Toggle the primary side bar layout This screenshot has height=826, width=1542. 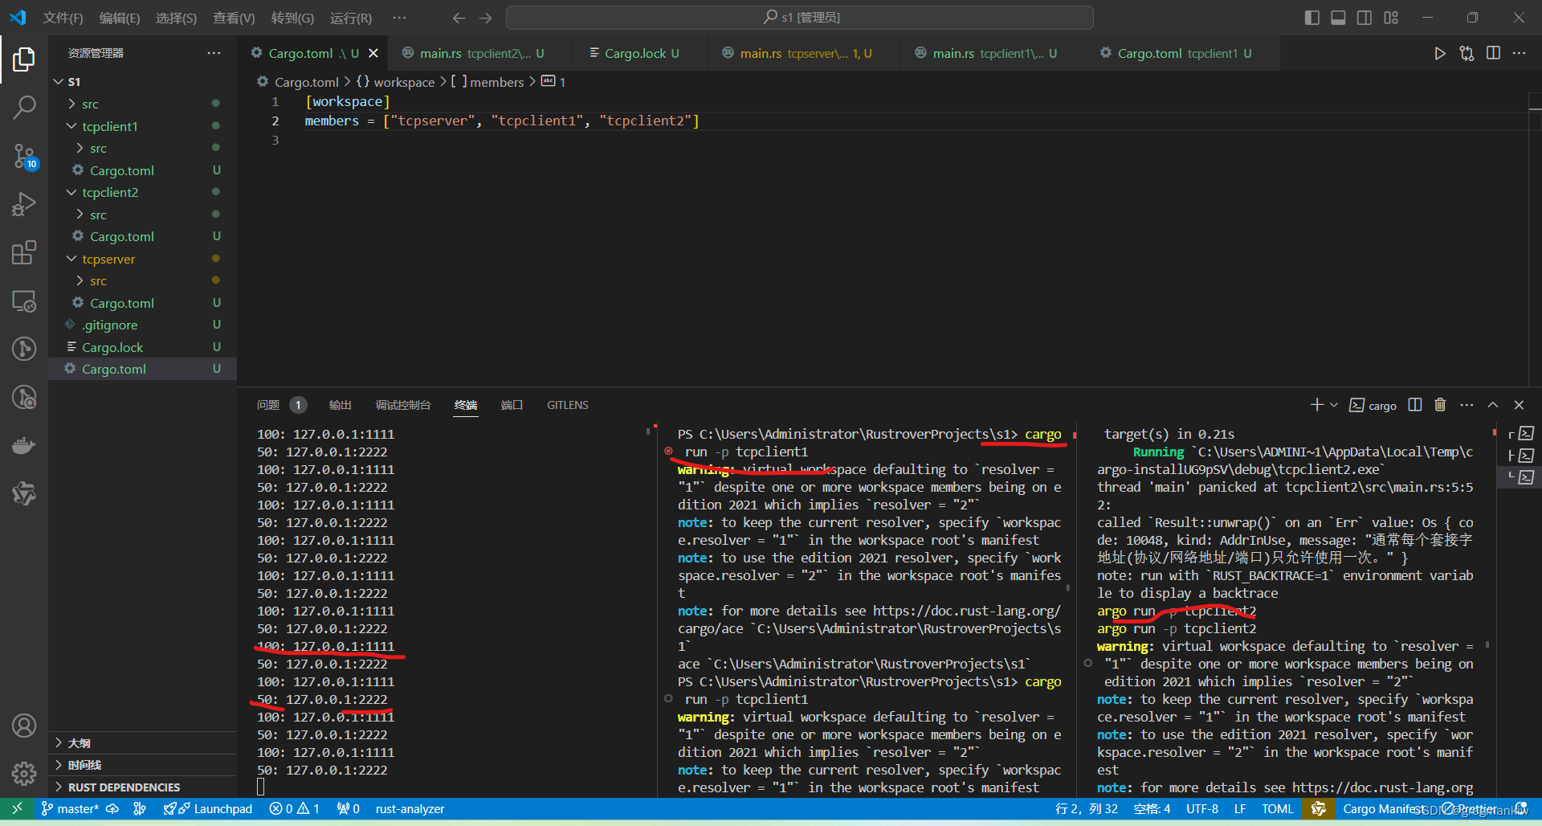pyautogui.click(x=1312, y=18)
